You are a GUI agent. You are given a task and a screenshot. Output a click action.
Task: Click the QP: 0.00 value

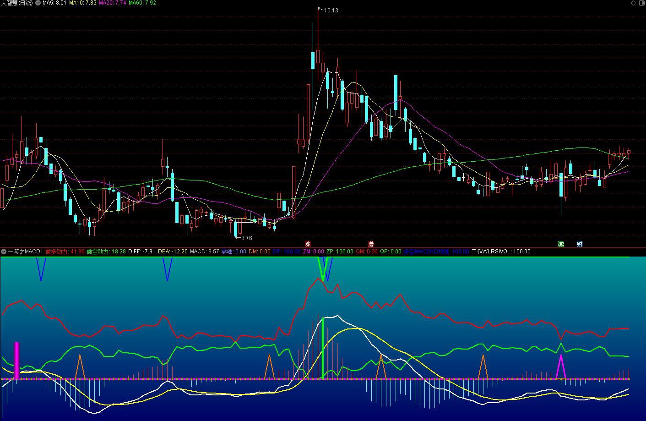[x=391, y=252]
